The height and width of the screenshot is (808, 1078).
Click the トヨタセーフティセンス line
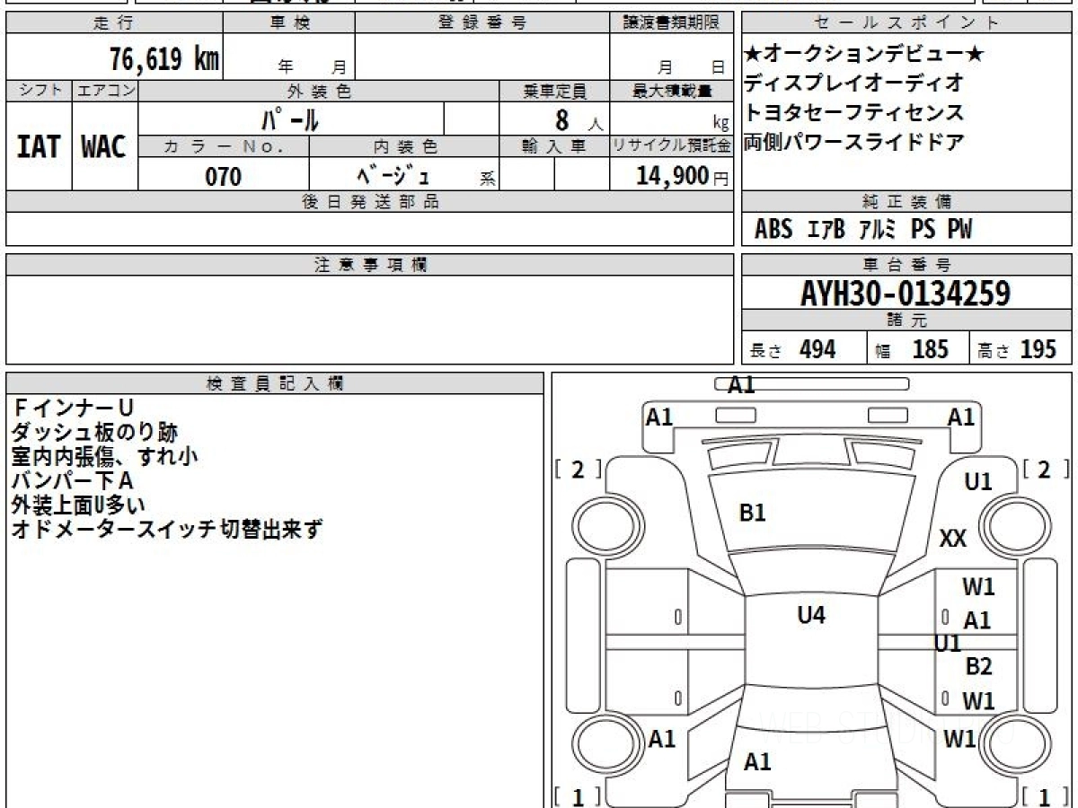(x=853, y=112)
